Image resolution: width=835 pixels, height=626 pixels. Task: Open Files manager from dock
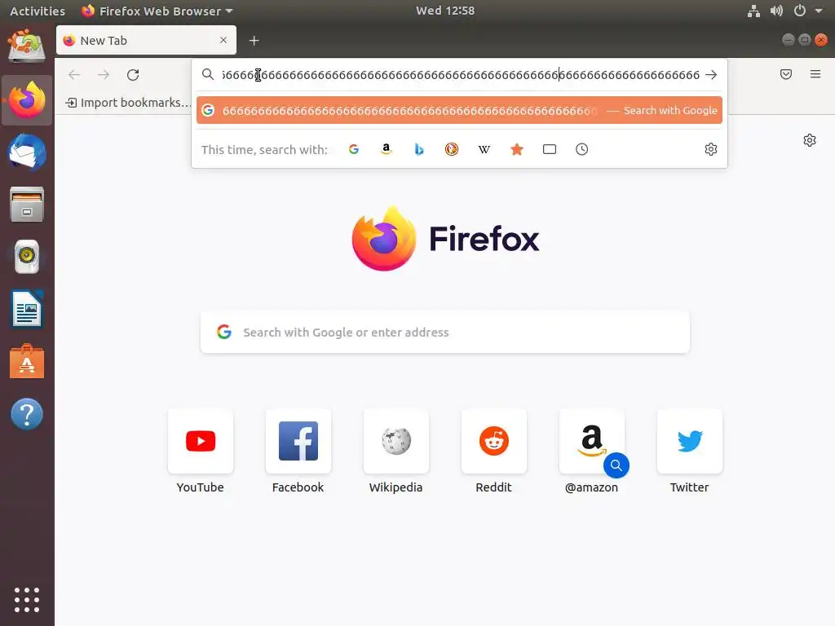(27, 205)
